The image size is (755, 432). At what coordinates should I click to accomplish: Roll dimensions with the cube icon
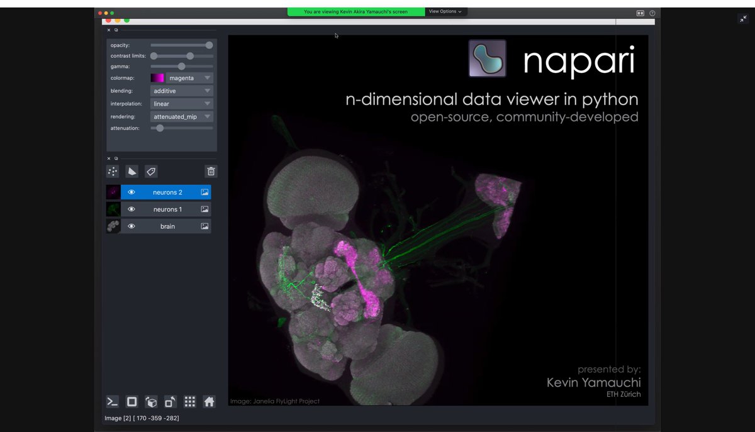[x=151, y=402]
